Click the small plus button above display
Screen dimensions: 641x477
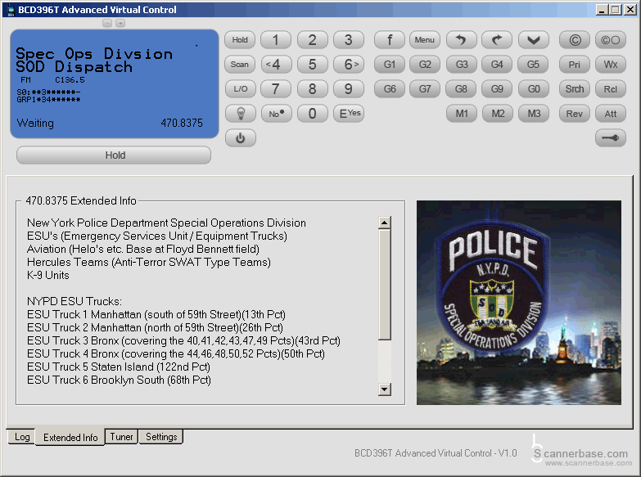(x=120, y=23)
